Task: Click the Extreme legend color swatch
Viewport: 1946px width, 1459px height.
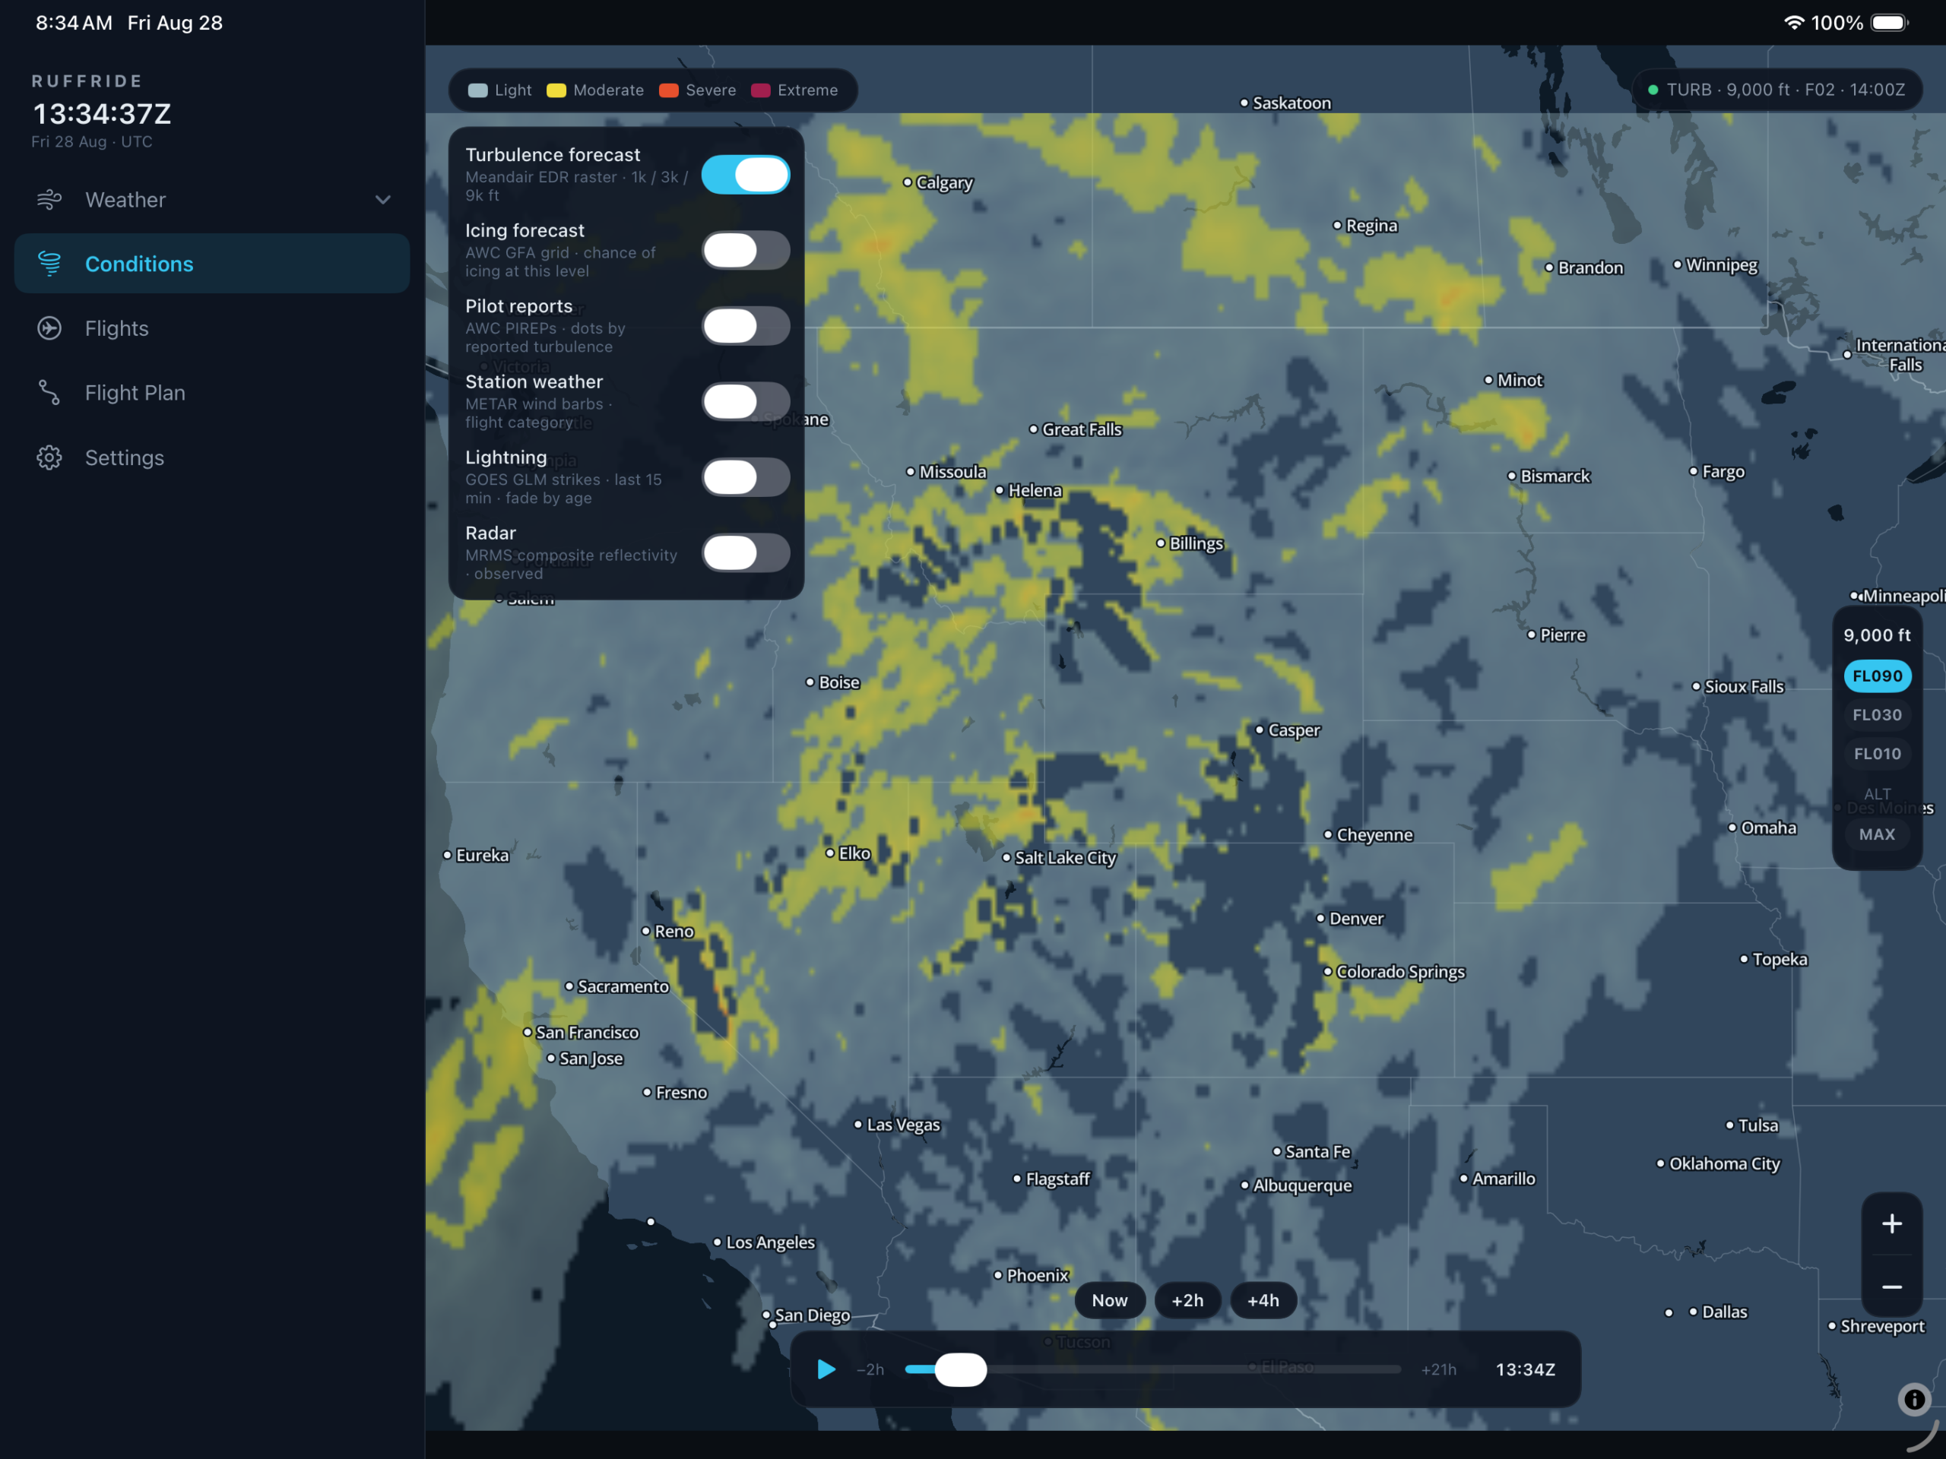Action: pos(761,90)
